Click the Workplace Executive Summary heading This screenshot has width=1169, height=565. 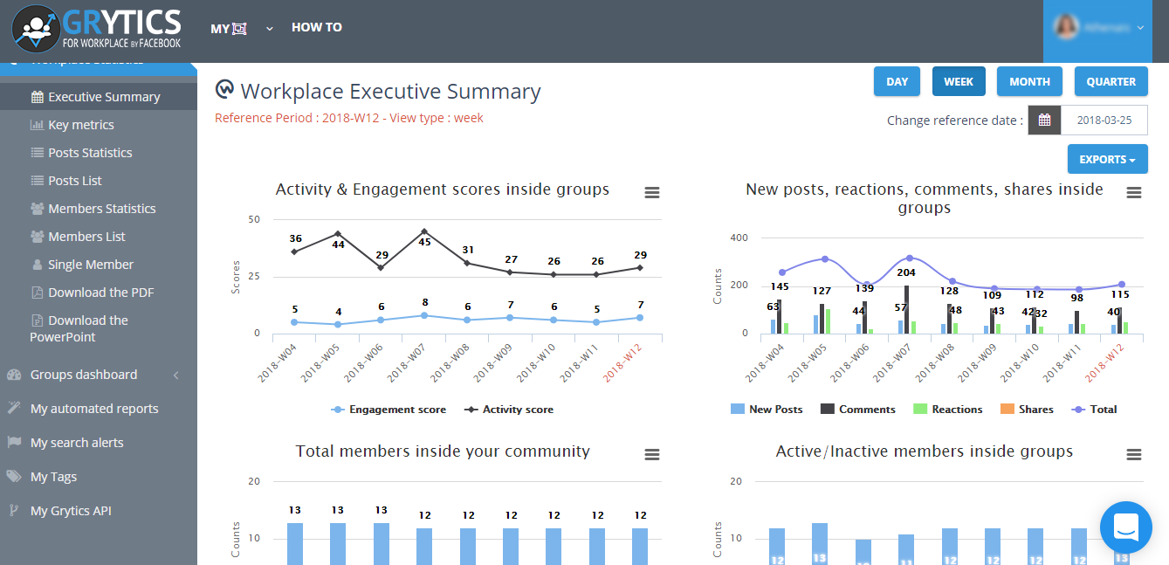pyautogui.click(x=390, y=91)
